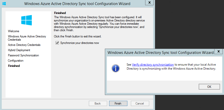Select the Password Synchronization step
Viewport: 224px width, 110px height.
tap(23, 55)
